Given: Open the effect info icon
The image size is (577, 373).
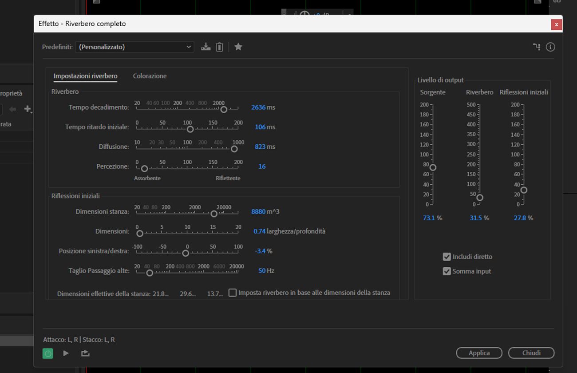Looking at the screenshot, I should click(550, 47).
